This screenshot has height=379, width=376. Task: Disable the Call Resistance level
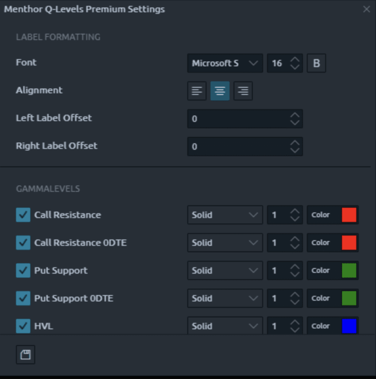pyautogui.click(x=22, y=214)
